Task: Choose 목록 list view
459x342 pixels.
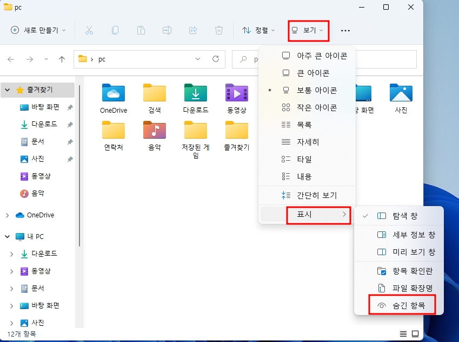Action: pyautogui.click(x=308, y=125)
